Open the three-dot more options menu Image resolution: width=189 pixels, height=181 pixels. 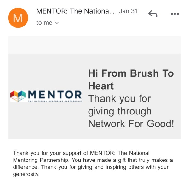(174, 14)
